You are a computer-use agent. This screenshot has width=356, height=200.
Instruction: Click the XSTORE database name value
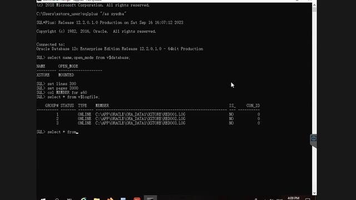[x=43, y=75]
